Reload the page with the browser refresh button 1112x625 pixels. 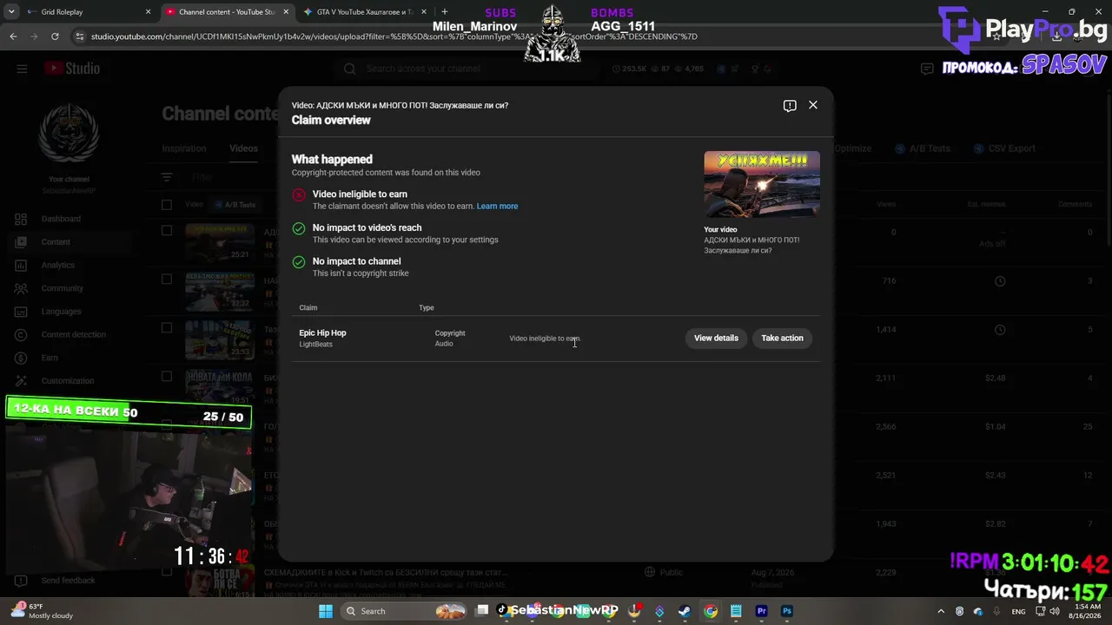pyautogui.click(x=55, y=36)
